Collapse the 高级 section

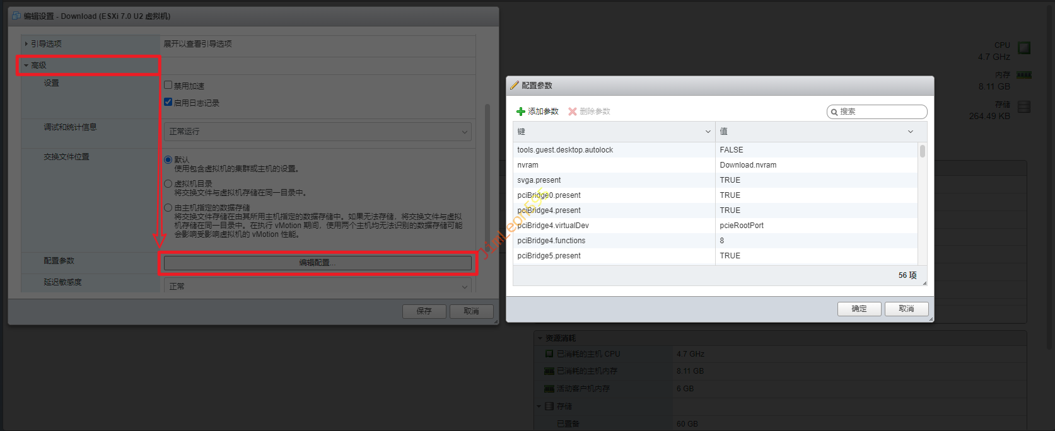26,66
